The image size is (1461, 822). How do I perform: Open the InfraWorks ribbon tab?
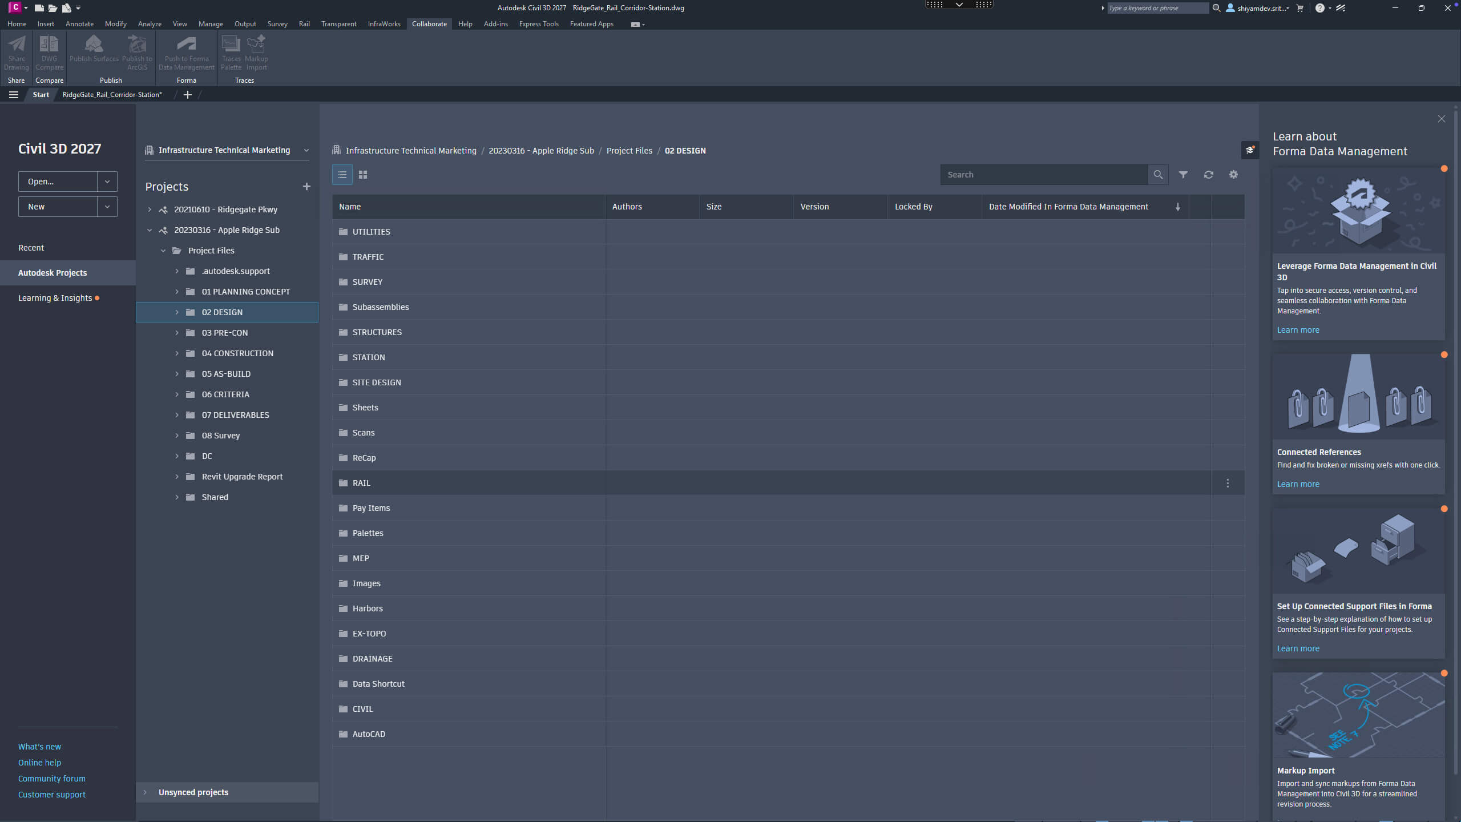[x=384, y=24]
